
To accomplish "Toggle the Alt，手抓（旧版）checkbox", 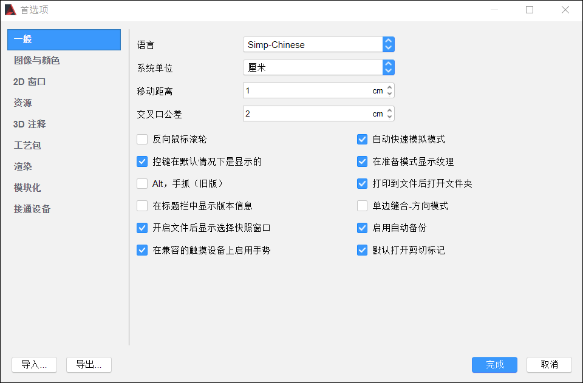I will click(142, 183).
